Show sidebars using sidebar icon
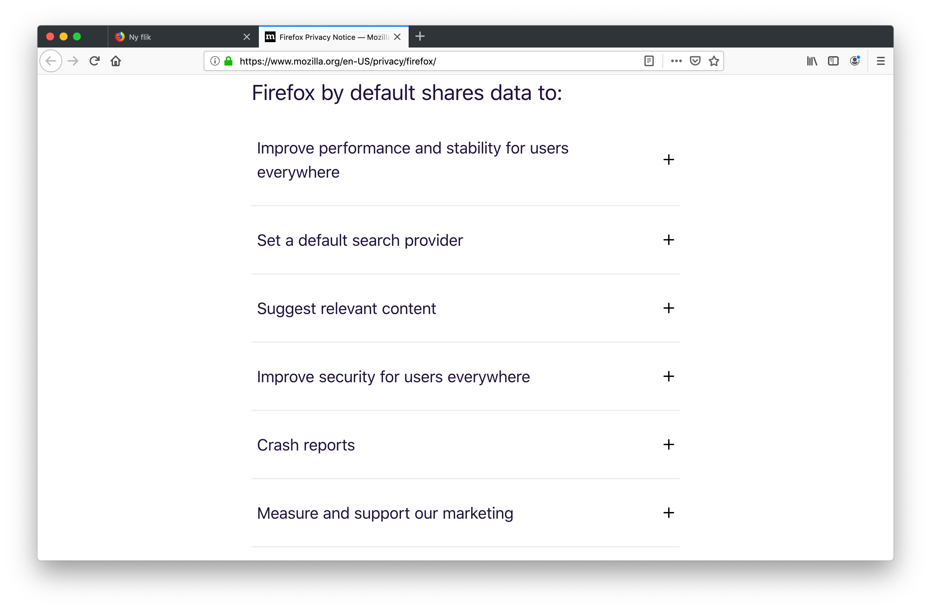 click(x=833, y=61)
